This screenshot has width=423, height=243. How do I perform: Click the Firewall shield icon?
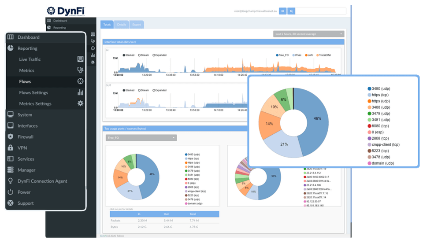[x=11, y=136]
